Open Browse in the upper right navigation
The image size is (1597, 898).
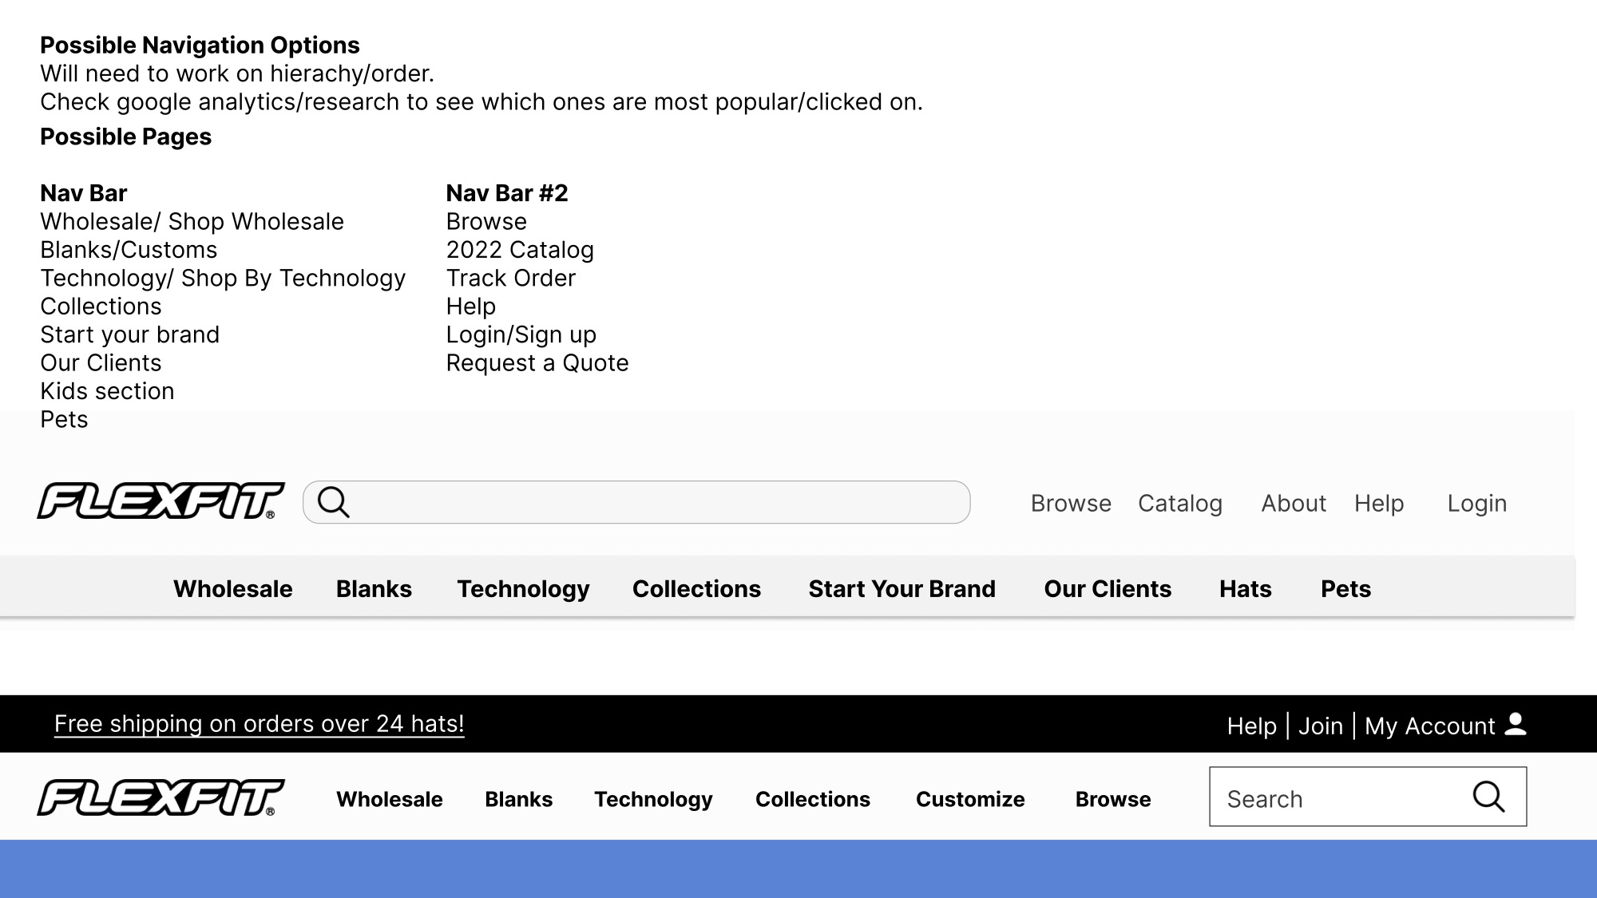point(1071,504)
